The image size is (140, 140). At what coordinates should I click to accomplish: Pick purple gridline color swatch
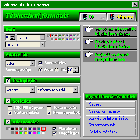[x=35, y=129]
